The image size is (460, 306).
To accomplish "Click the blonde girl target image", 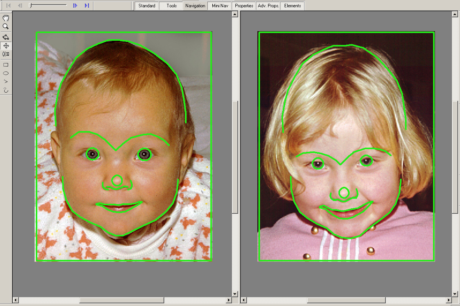I will tap(346, 146).
